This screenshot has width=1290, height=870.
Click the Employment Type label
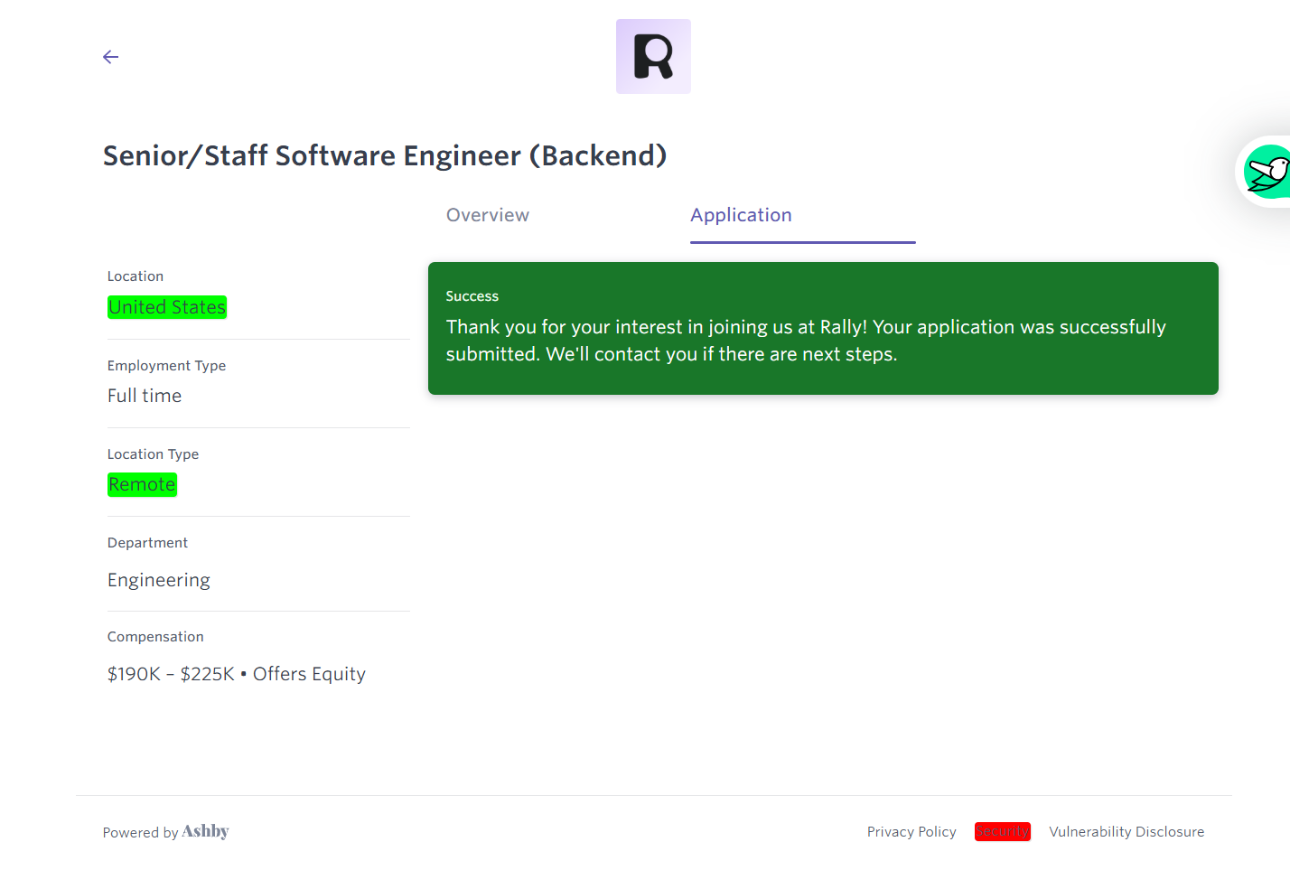pyautogui.click(x=166, y=366)
